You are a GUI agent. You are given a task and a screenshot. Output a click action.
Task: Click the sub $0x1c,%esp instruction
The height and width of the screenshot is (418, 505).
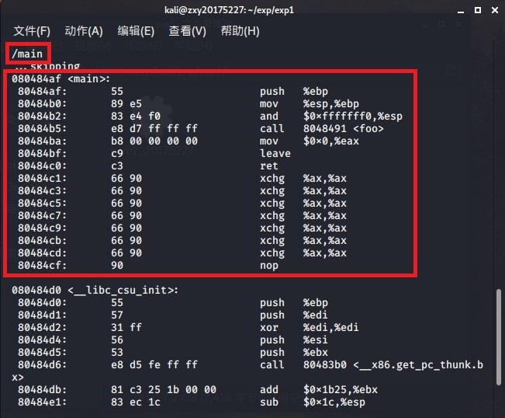[x=313, y=402]
